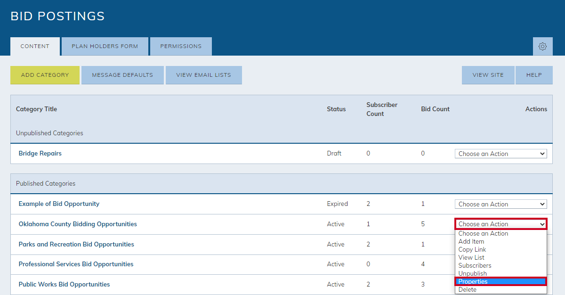Click bid count 3 for Public Works

(423, 284)
